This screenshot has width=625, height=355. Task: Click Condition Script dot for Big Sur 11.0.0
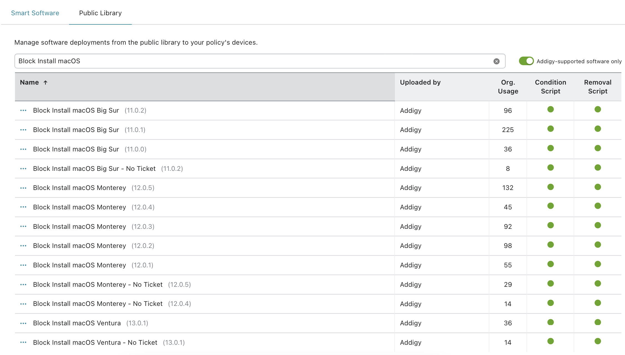[x=550, y=148]
